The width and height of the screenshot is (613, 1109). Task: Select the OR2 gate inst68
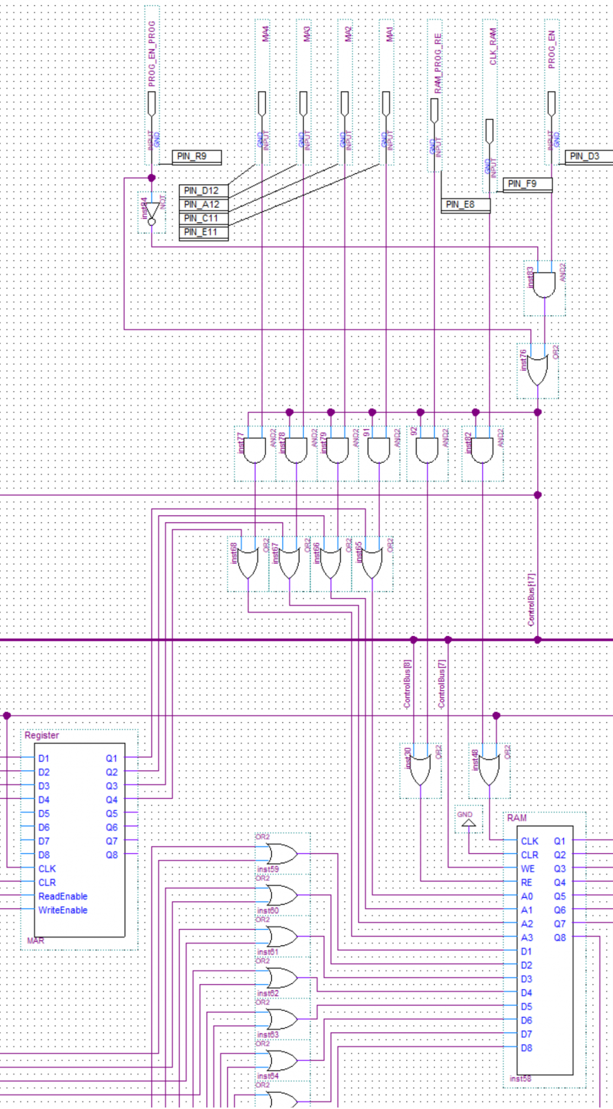pos(248,564)
